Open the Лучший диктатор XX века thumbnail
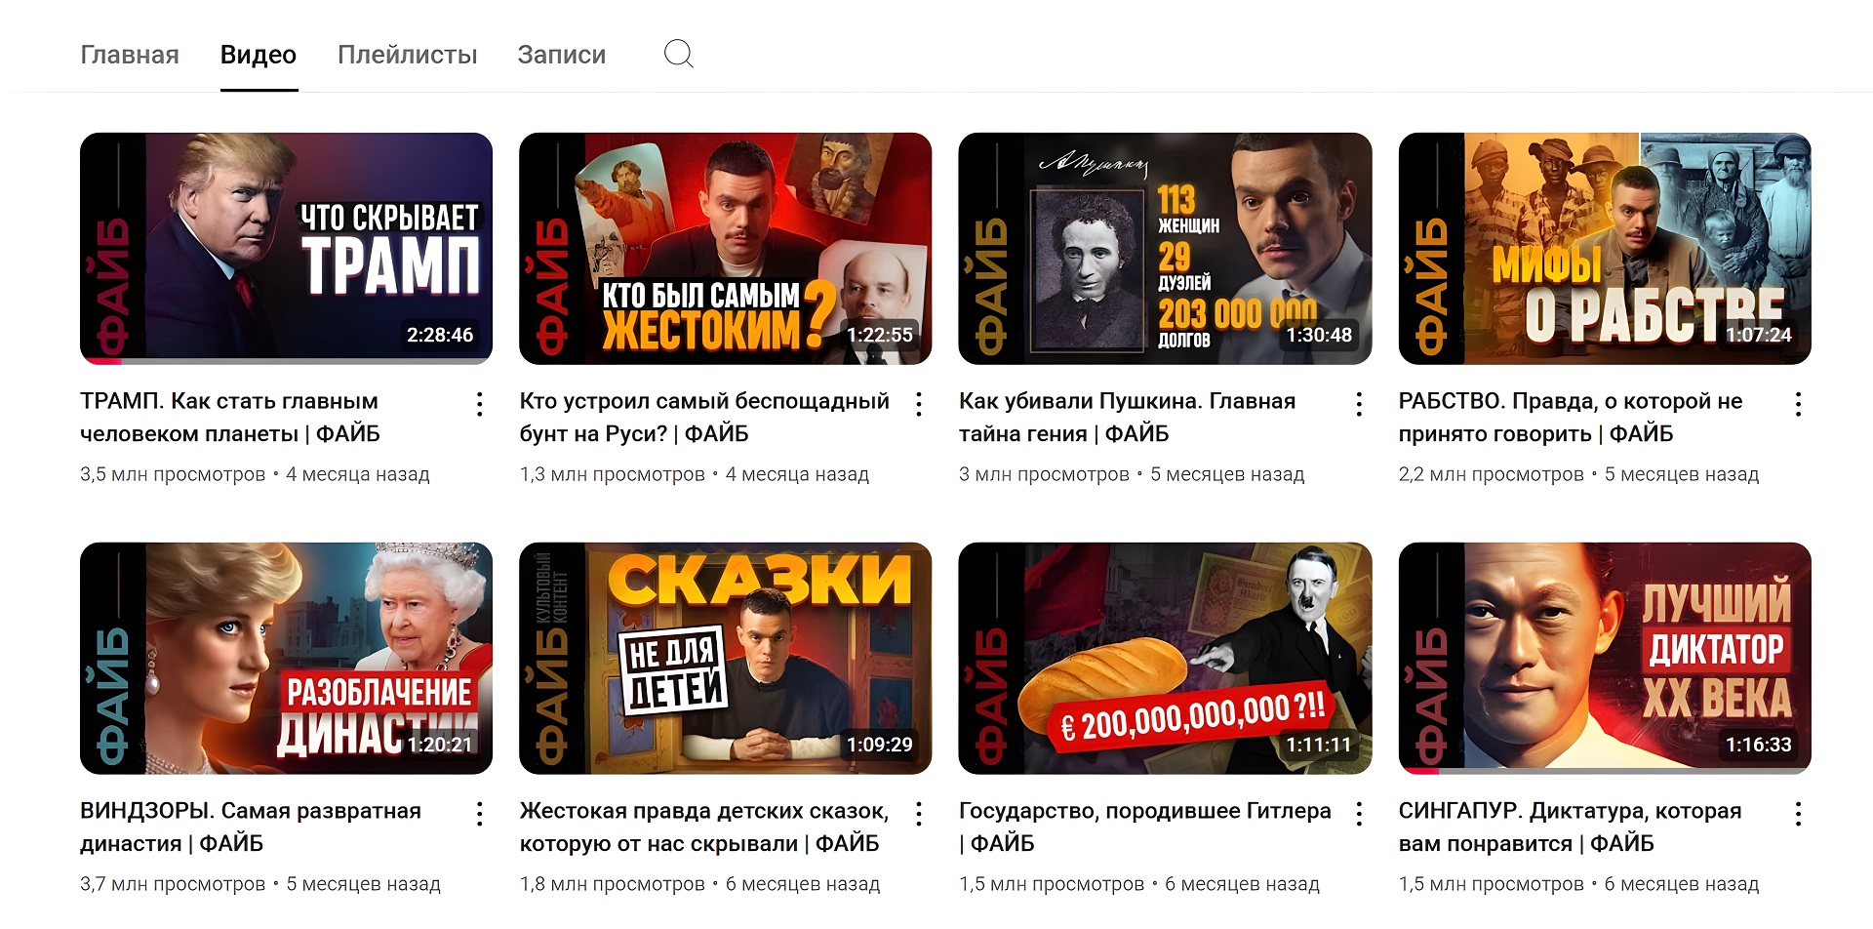The width and height of the screenshot is (1873, 929). [1605, 658]
